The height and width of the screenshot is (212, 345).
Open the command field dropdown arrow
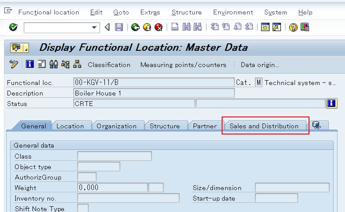point(94,28)
